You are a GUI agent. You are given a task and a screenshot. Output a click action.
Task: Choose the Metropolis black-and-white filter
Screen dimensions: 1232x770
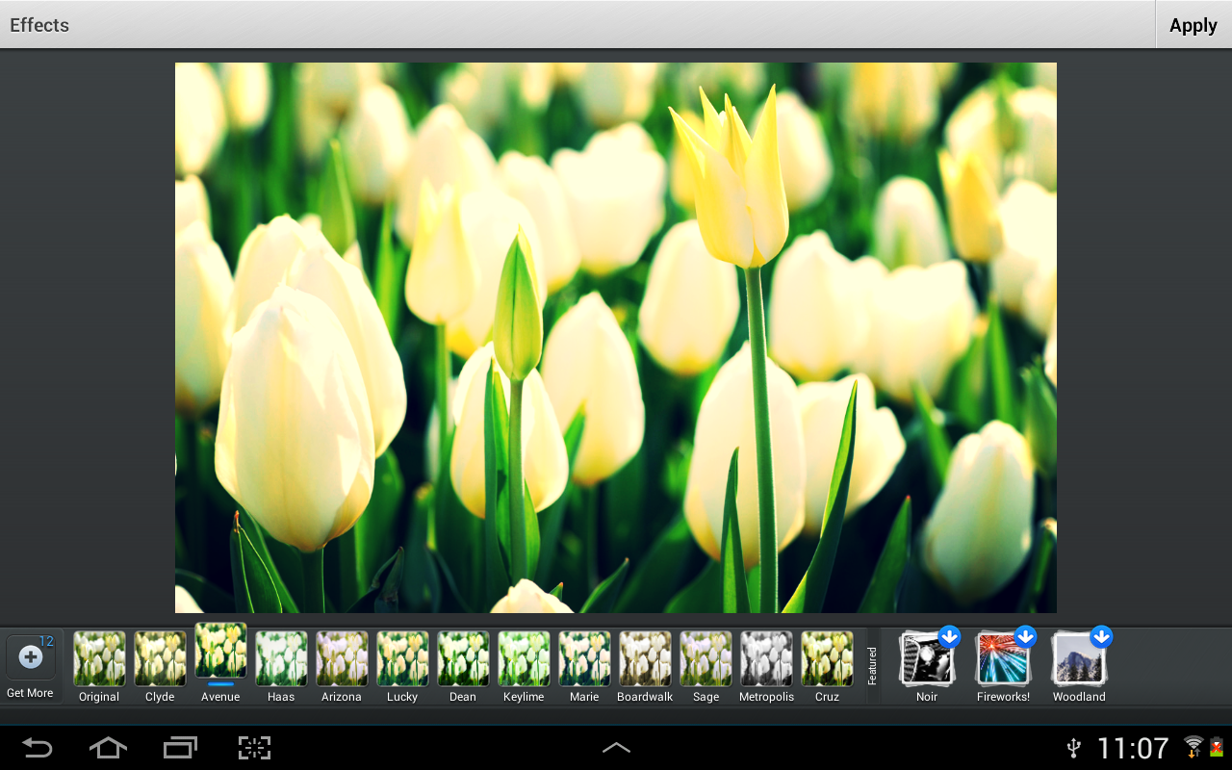coord(766,666)
